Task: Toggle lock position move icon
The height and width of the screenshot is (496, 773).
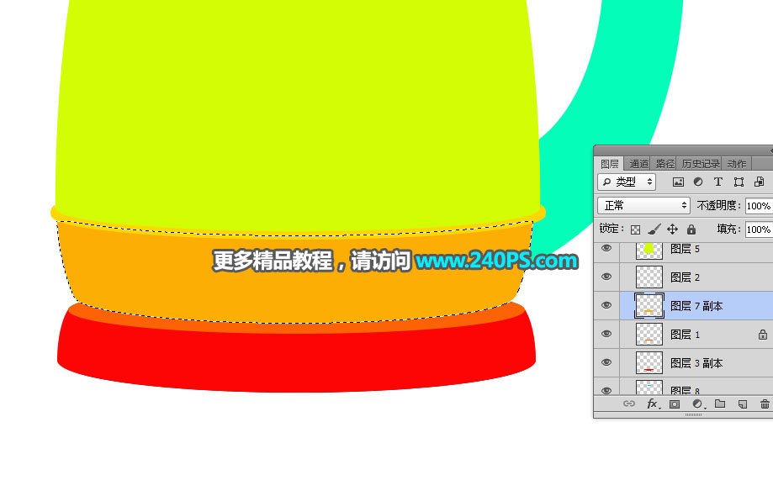Action: 672,230
